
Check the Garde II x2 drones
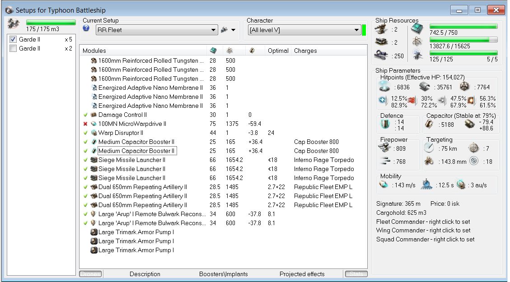tap(13, 48)
